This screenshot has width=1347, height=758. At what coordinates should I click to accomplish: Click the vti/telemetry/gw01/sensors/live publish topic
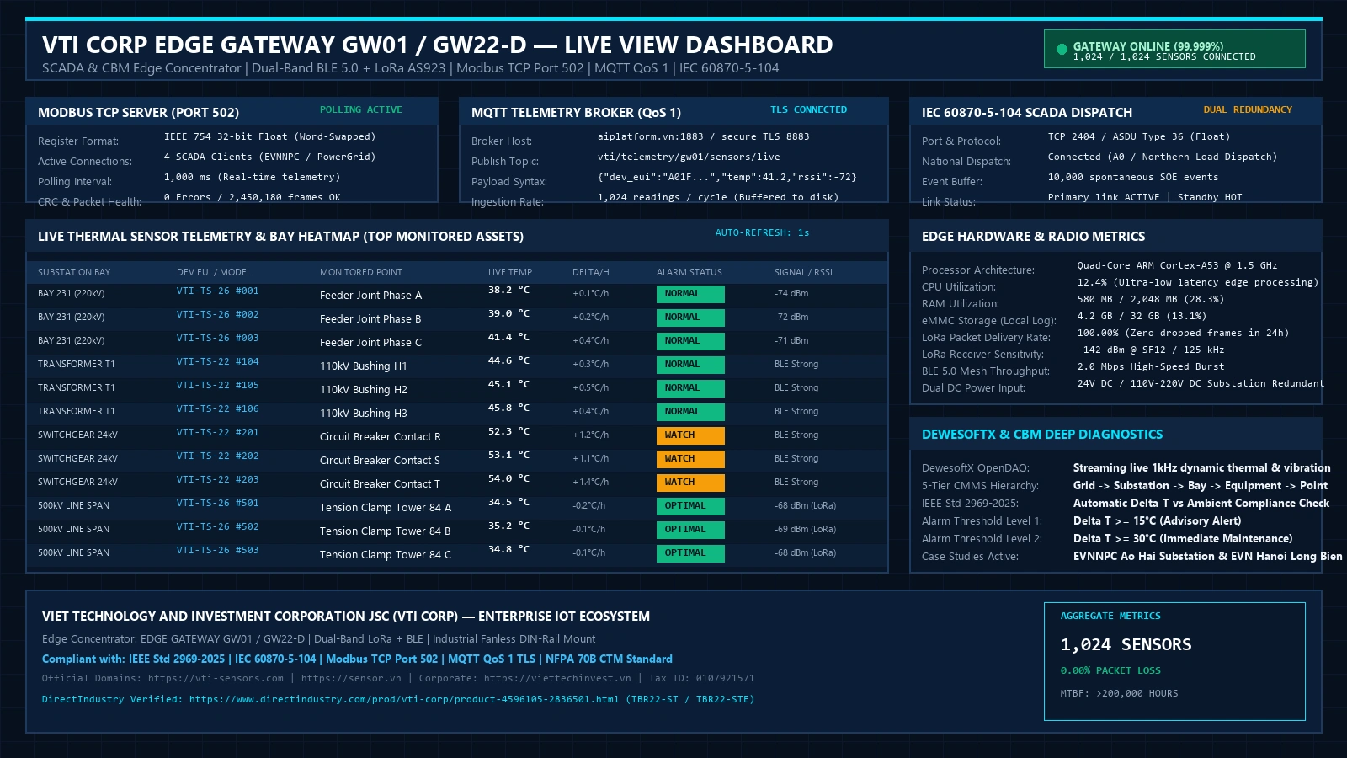pos(689,157)
